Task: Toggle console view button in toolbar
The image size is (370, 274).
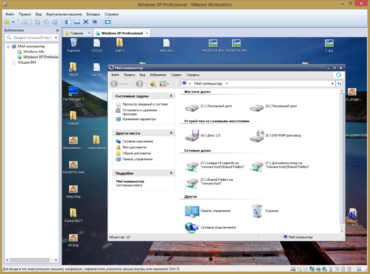Action: (108, 22)
